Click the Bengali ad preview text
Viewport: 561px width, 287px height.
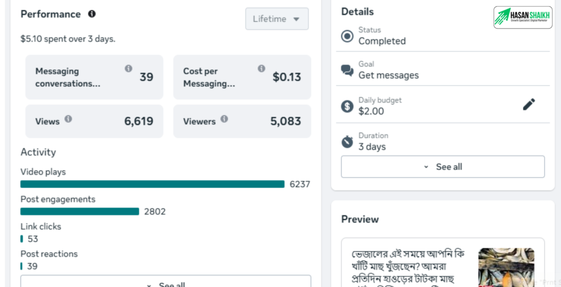coord(408,266)
